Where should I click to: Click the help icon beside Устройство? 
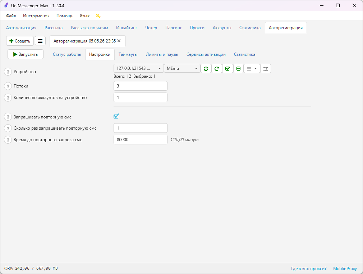(8, 72)
